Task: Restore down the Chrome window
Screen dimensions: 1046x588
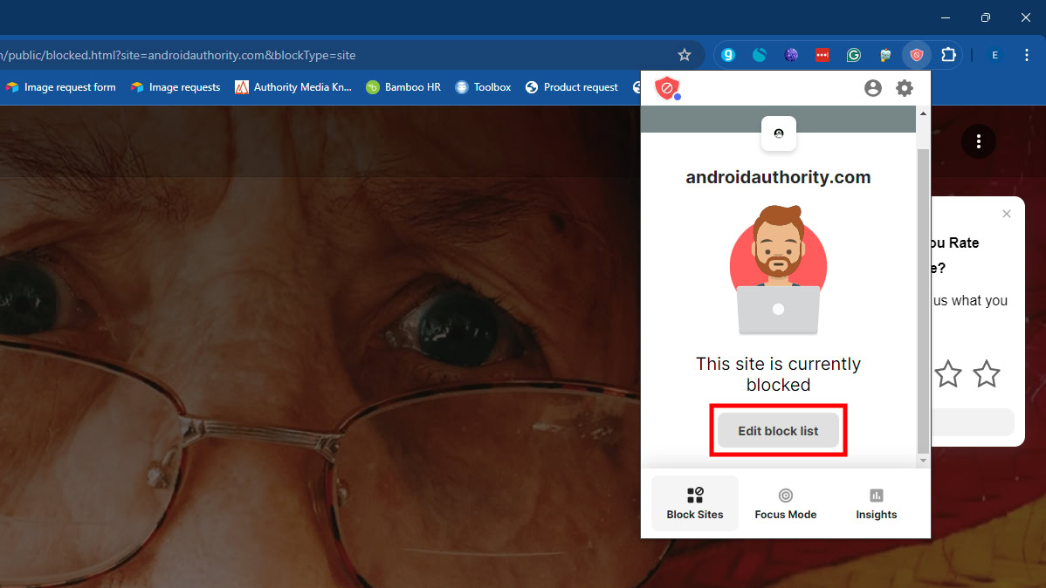Action: click(985, 17)
